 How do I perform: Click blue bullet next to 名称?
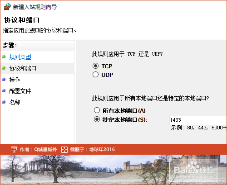[4, 102]
